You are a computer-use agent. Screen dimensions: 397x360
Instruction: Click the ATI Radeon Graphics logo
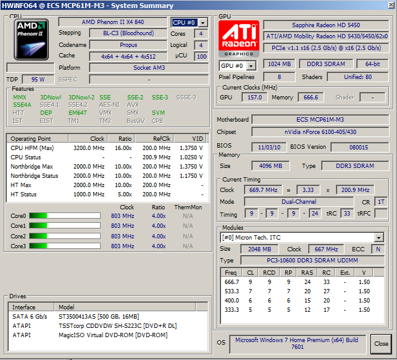239,38
